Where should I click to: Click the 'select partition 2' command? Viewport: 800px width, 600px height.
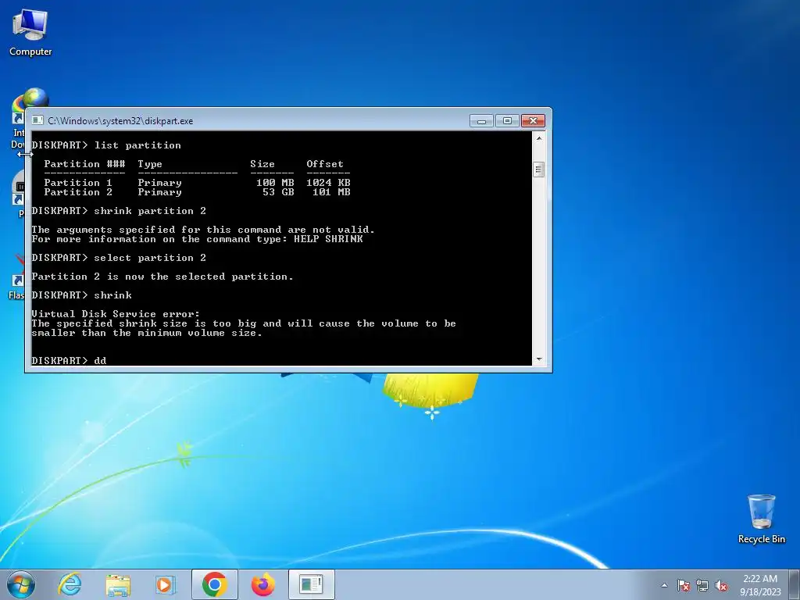coord(150,258)
